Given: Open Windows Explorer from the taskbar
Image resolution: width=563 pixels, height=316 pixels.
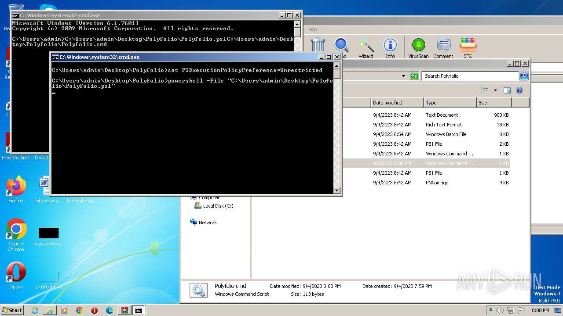Looking at the screenshot, I should tap(50, 310).
